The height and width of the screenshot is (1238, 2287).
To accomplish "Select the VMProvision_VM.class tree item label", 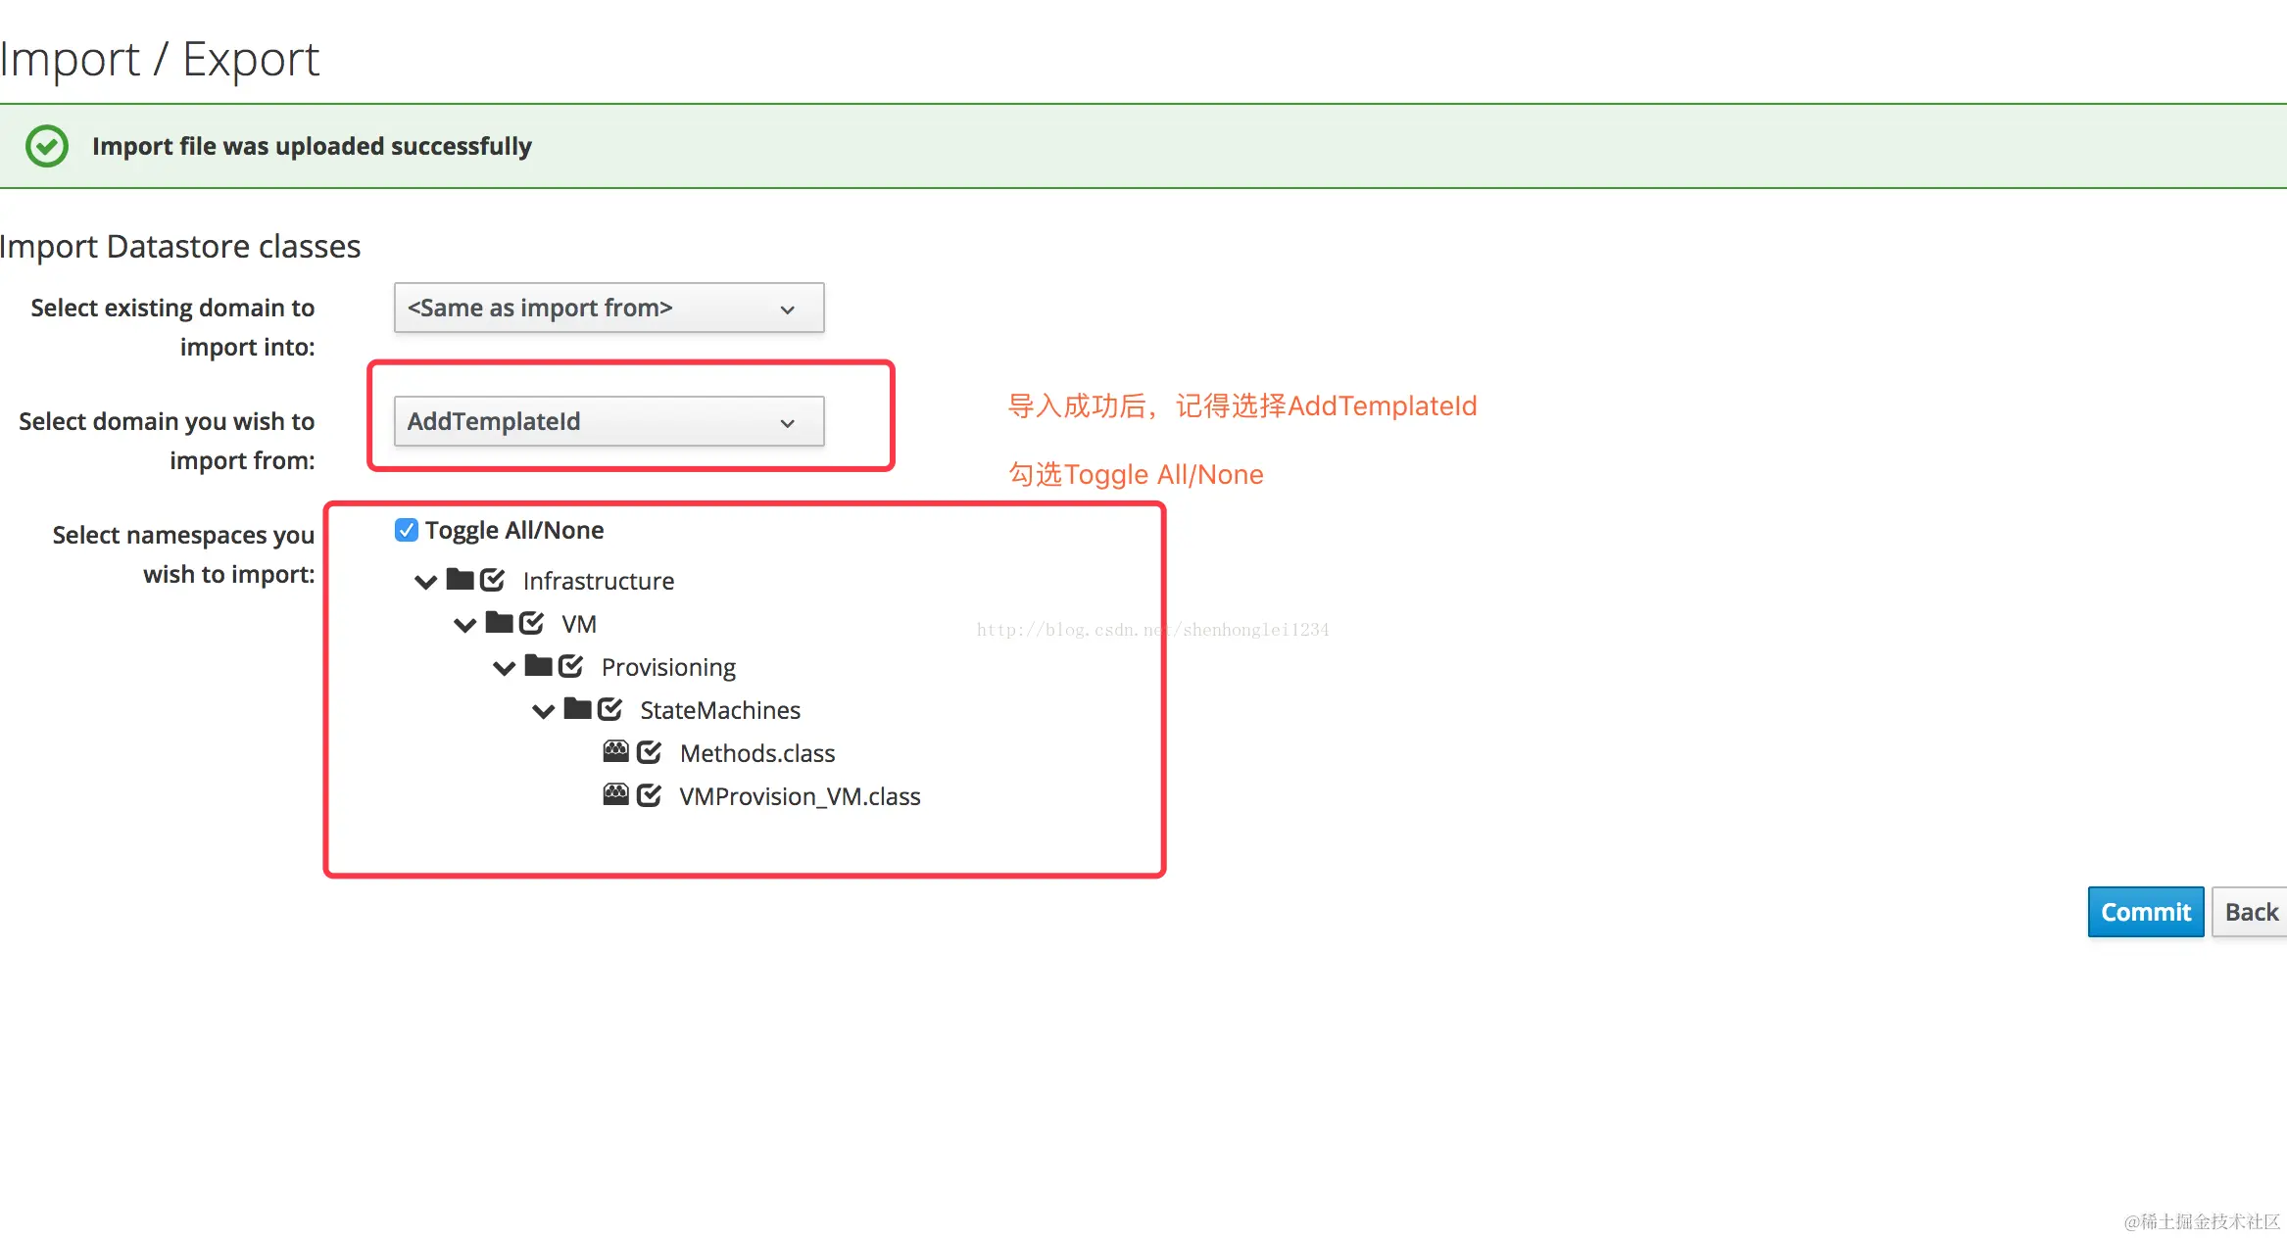I will point(800,796).
